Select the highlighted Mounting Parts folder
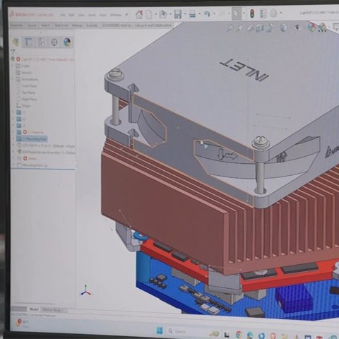This screenshot has height=339, width=339. (32, 139)
